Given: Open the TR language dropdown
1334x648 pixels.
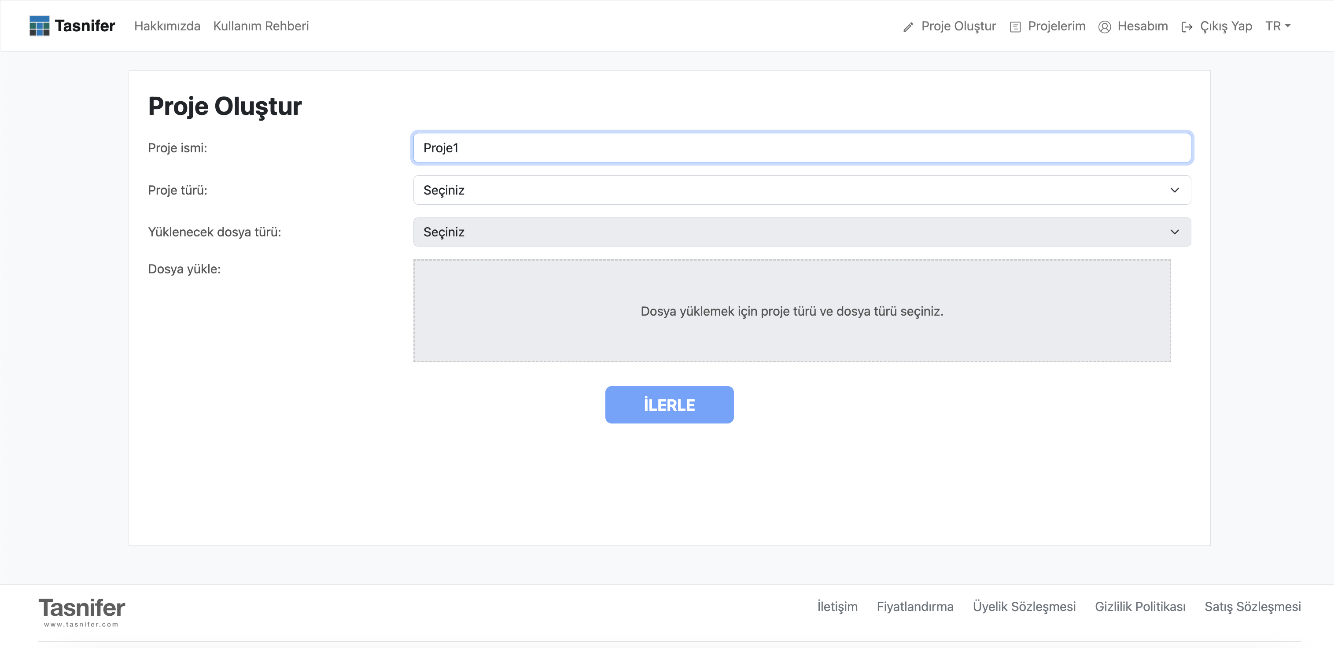Looking at the screenshot, I should [1278, 26].
